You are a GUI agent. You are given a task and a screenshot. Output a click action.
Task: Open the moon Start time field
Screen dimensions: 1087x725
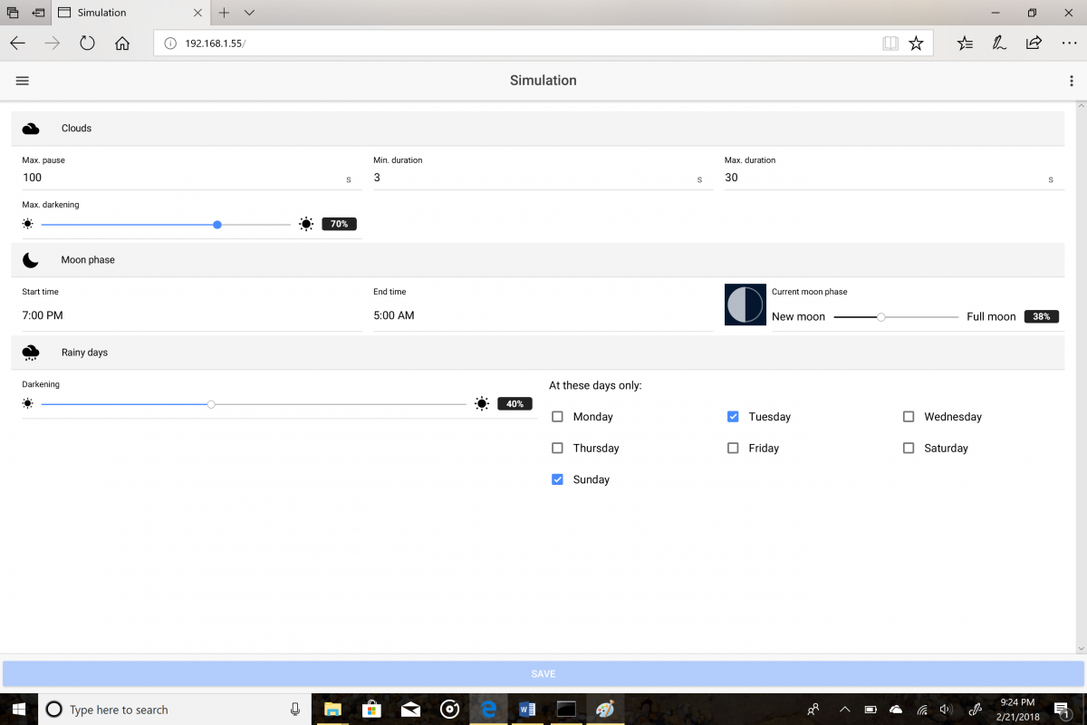(x=192, y=315)
